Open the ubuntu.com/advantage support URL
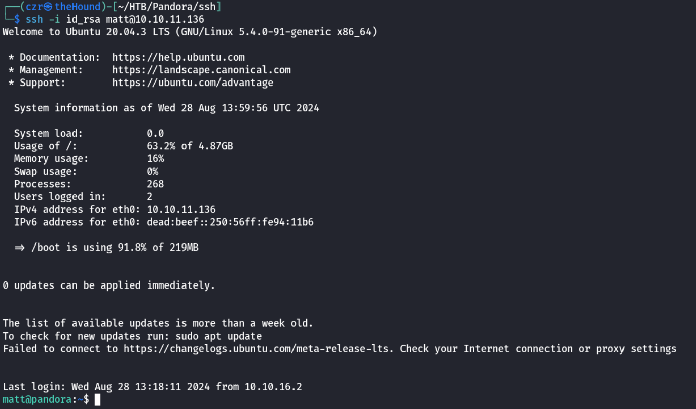 click(x=192, y=83)
